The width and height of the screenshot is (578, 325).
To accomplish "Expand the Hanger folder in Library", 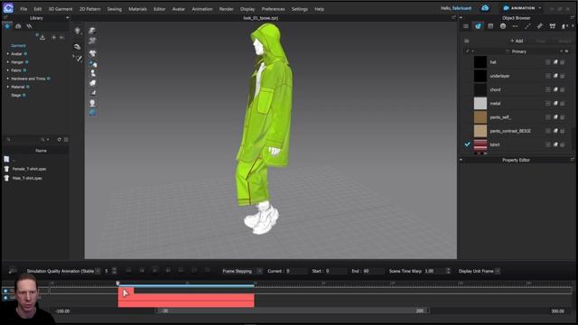I will click(x=8, y=62).
